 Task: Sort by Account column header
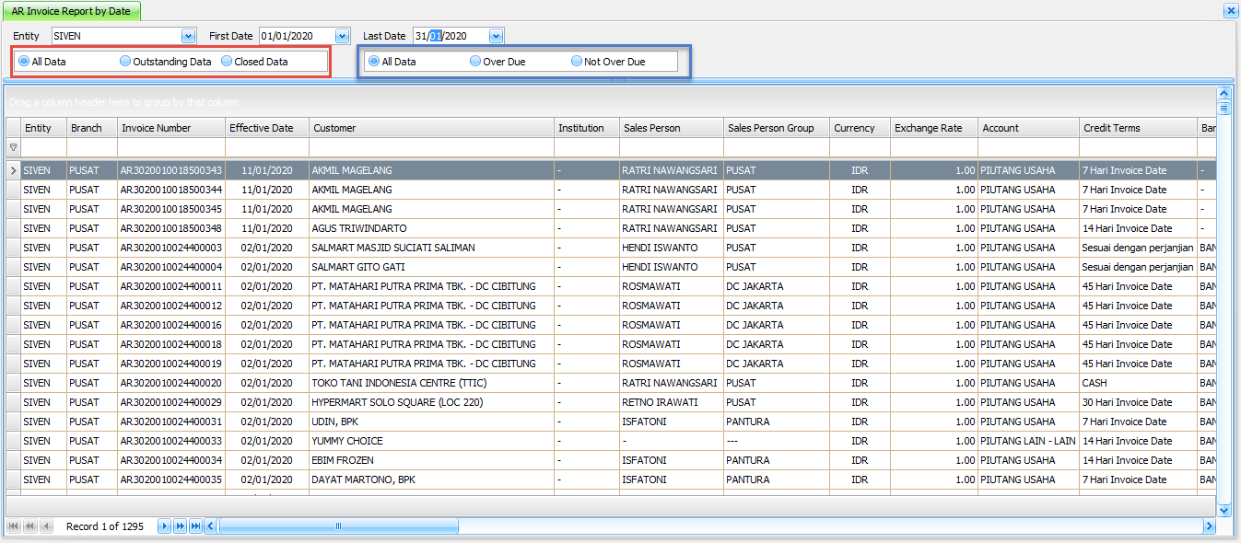point(1027,128)
